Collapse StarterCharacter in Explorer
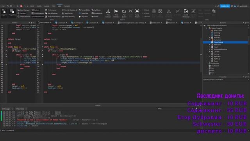 point(207,28)
